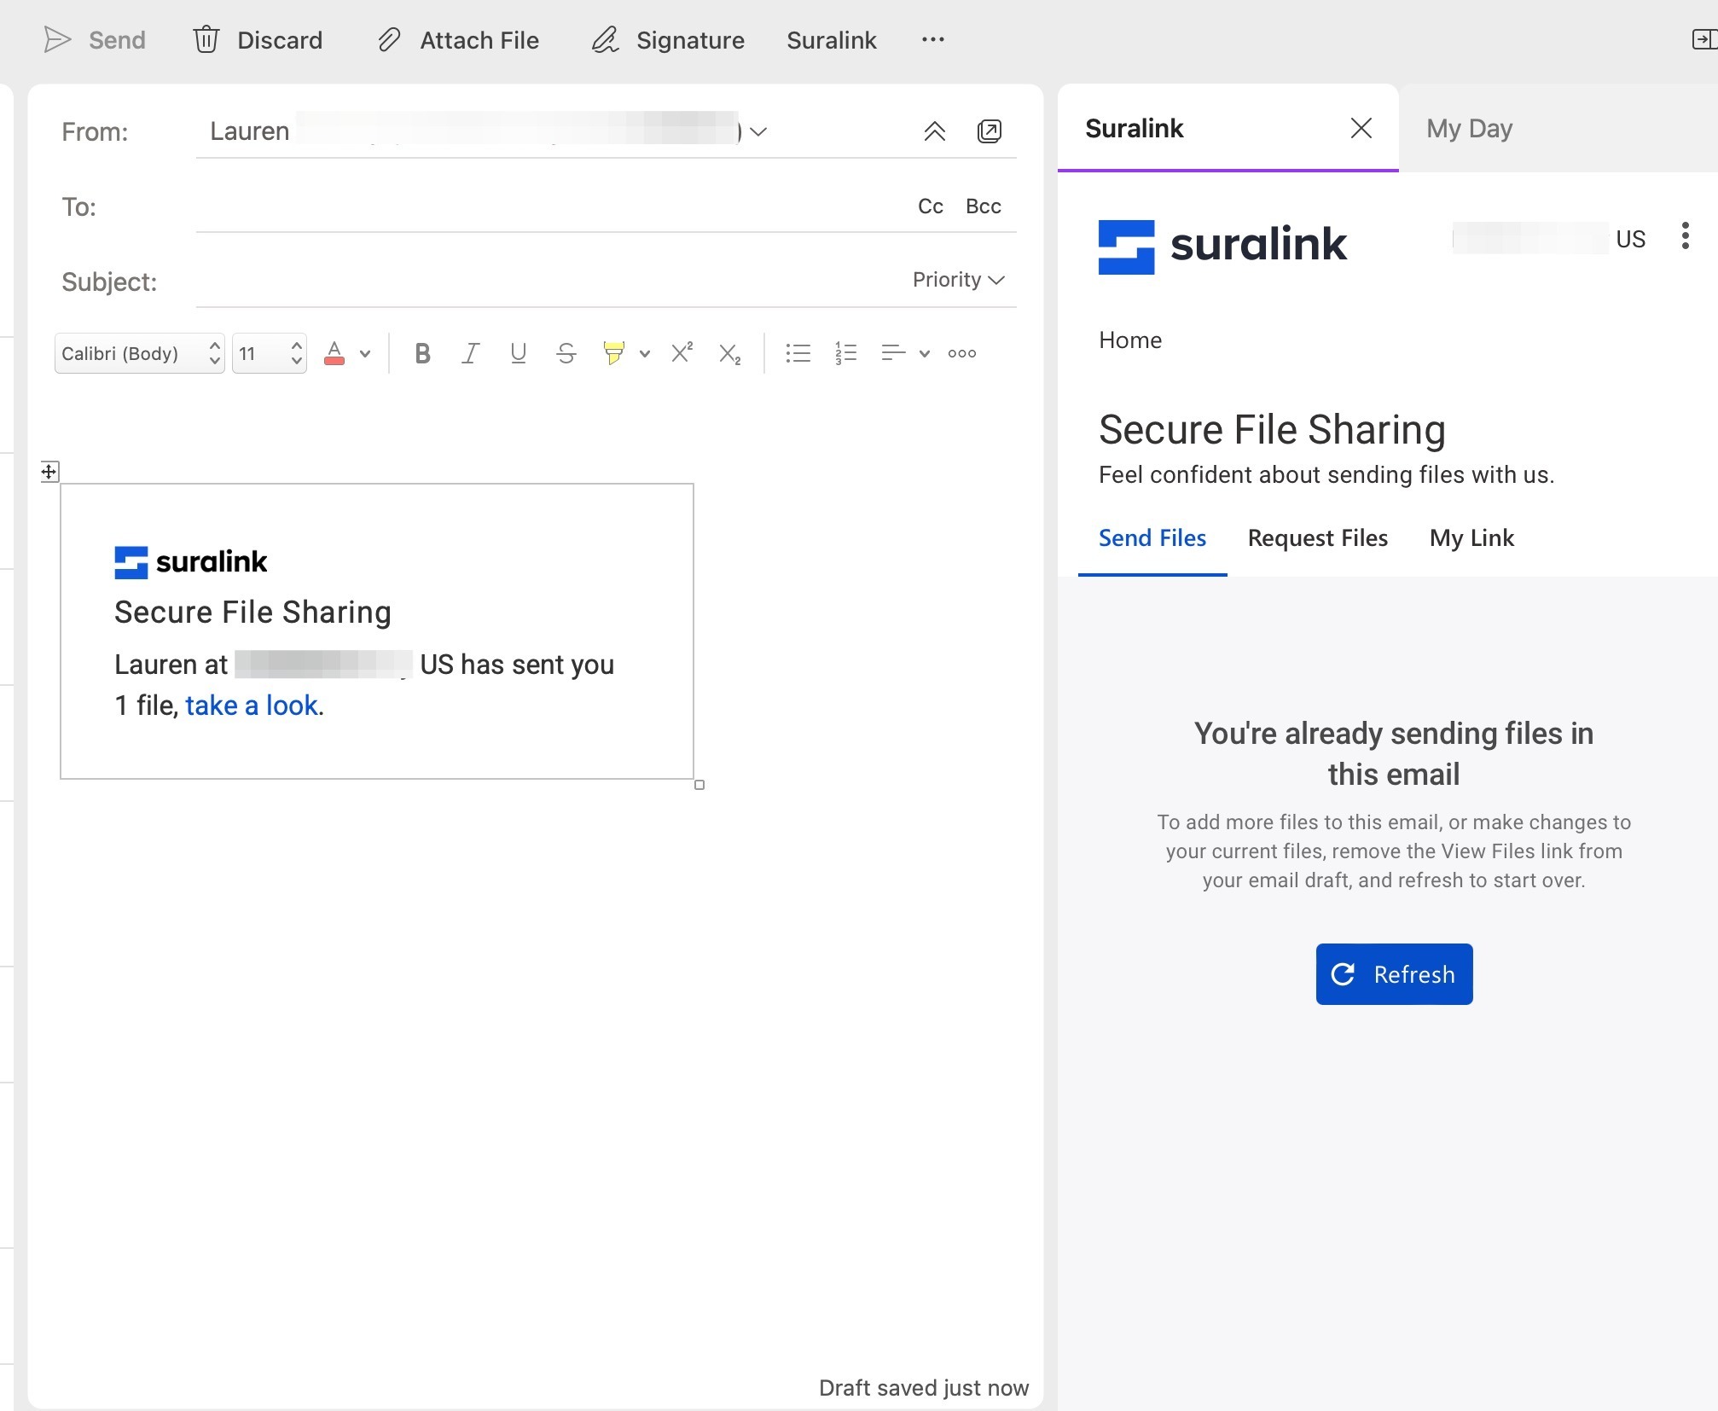Toggle bold formatting

tap(422, 353)
